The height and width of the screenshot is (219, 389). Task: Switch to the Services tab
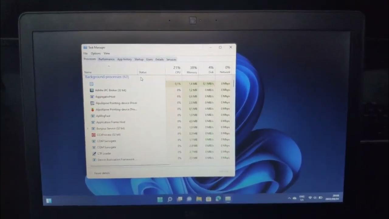(171, 59)
